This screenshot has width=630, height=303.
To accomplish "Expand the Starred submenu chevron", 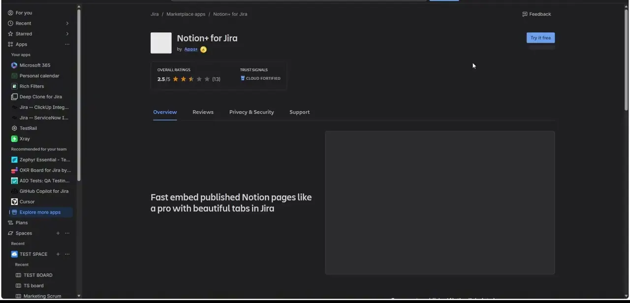I will 67,34.
